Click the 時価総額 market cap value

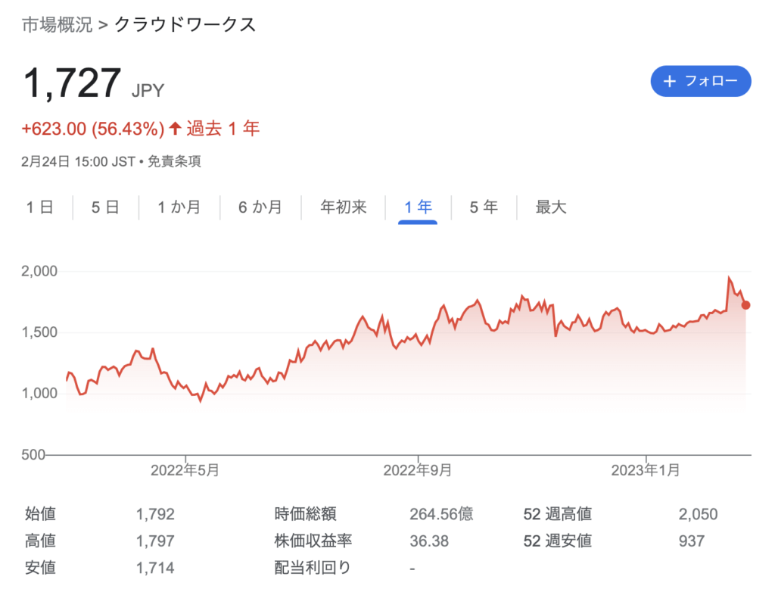coord(441,515)
